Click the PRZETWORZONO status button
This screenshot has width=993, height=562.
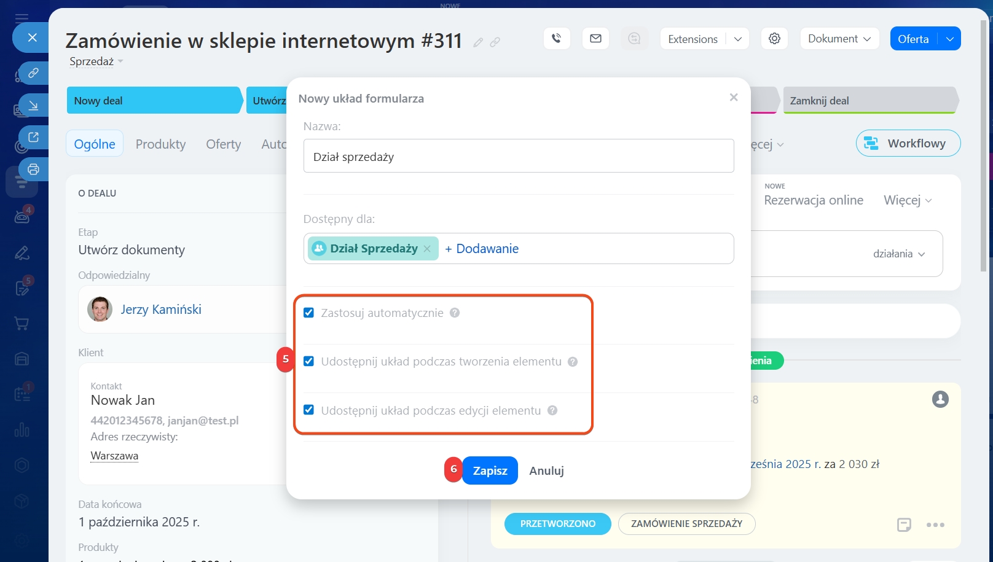[x=558, y=524]
